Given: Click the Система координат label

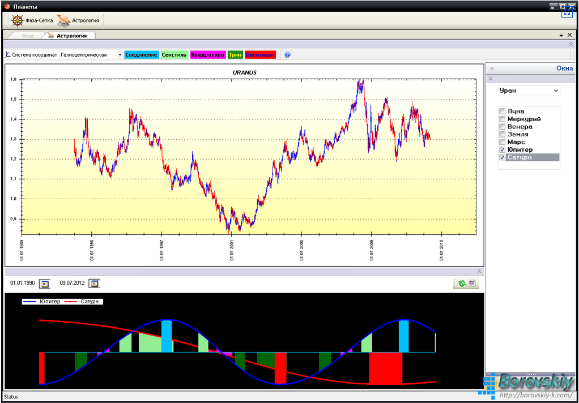Looking at the screenshot, I should [35, 55].
